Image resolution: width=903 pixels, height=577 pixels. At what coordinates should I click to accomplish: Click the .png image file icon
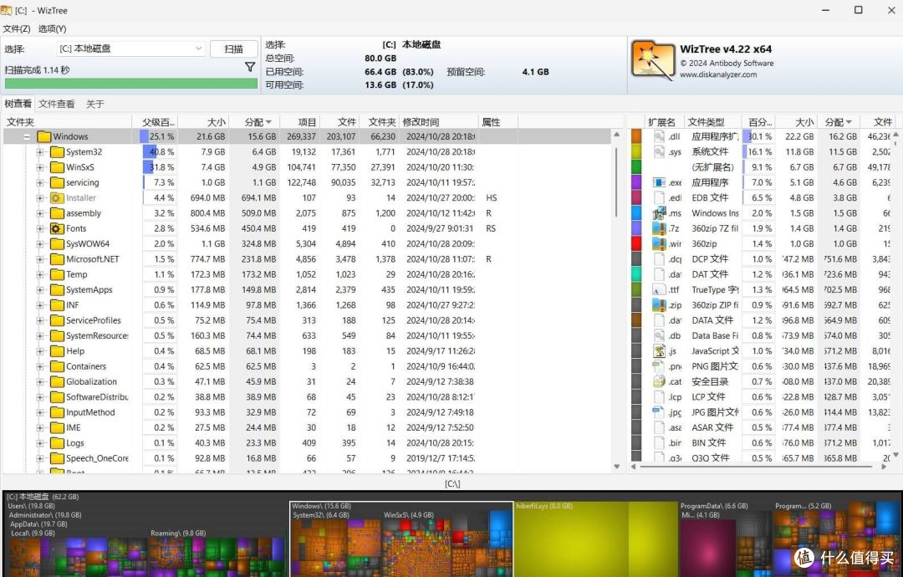coord(660,366)
